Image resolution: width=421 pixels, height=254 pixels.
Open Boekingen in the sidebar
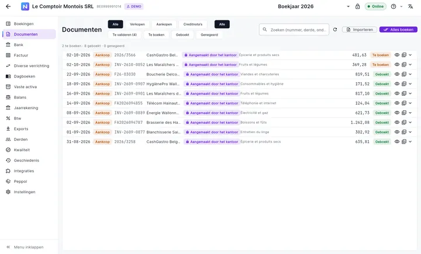click(x=29, y=23)
